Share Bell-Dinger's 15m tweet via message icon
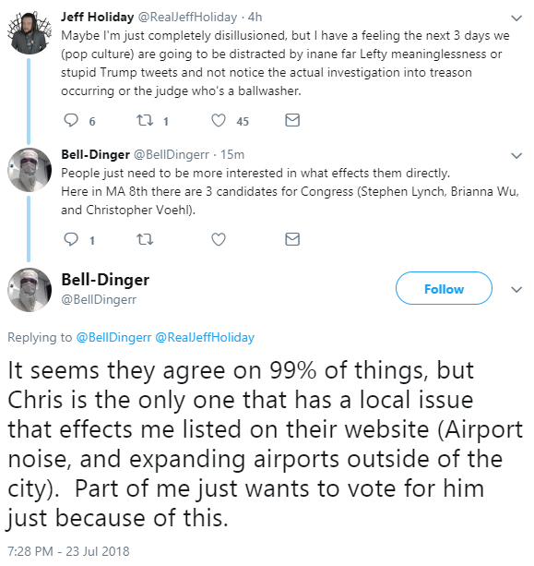The width and height of the screenshot is (534, 566). (292, 239)
